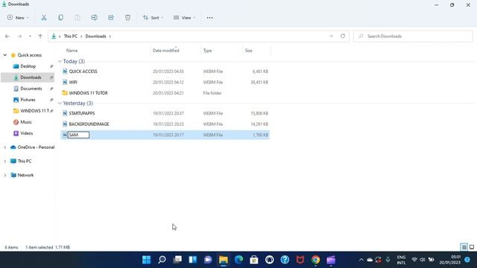Click This PC in address bar
The height and width of the screenshot is (268, 477).
(x=71, y=36)
